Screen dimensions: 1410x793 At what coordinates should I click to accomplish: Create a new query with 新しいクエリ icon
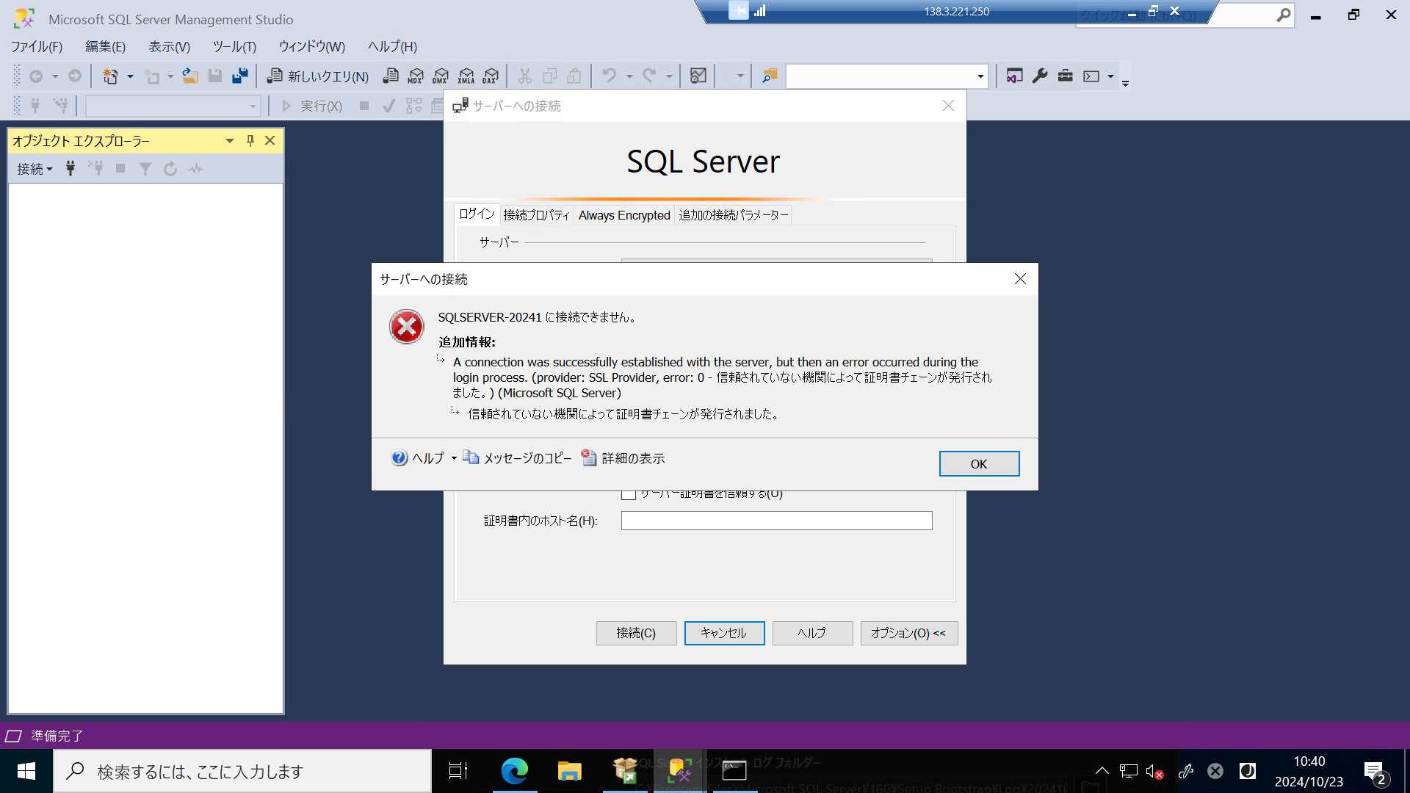click(317, 76)
